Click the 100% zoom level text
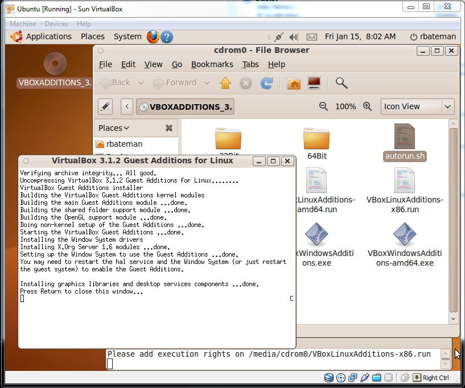Screen dimensions: 465x388 point(345,107)
